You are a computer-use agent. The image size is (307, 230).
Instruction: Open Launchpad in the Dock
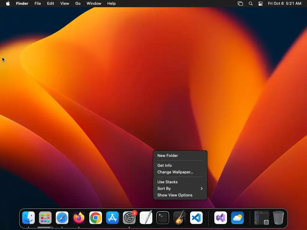click(45, 218)
